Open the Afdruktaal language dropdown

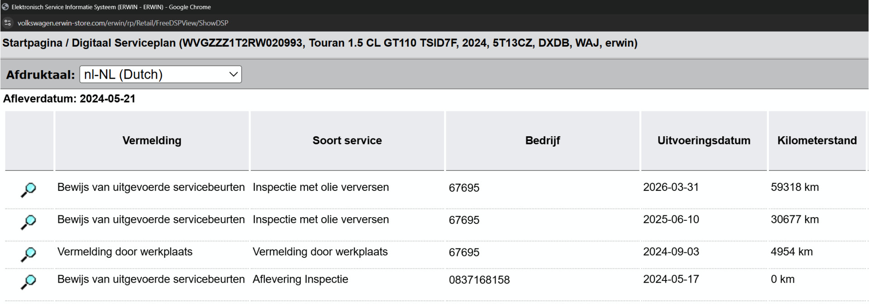[161, 74]
